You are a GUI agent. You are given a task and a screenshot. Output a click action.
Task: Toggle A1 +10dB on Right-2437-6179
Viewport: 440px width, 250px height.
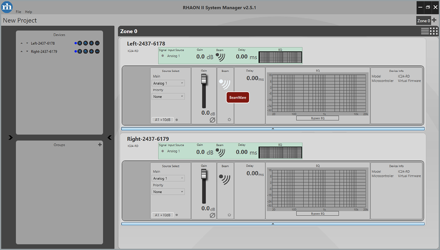tap(162, 215)
